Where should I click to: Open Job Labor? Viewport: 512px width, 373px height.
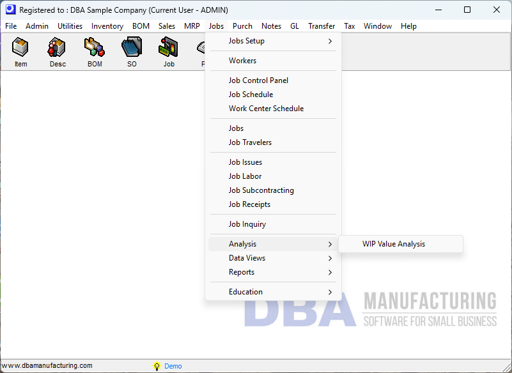[x=274, y=176]
